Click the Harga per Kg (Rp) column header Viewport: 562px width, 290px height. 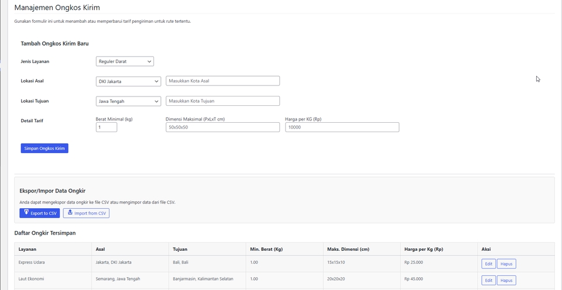[423, 249]
